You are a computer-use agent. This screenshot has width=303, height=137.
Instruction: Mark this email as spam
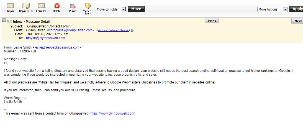click(x=88, y=6)
